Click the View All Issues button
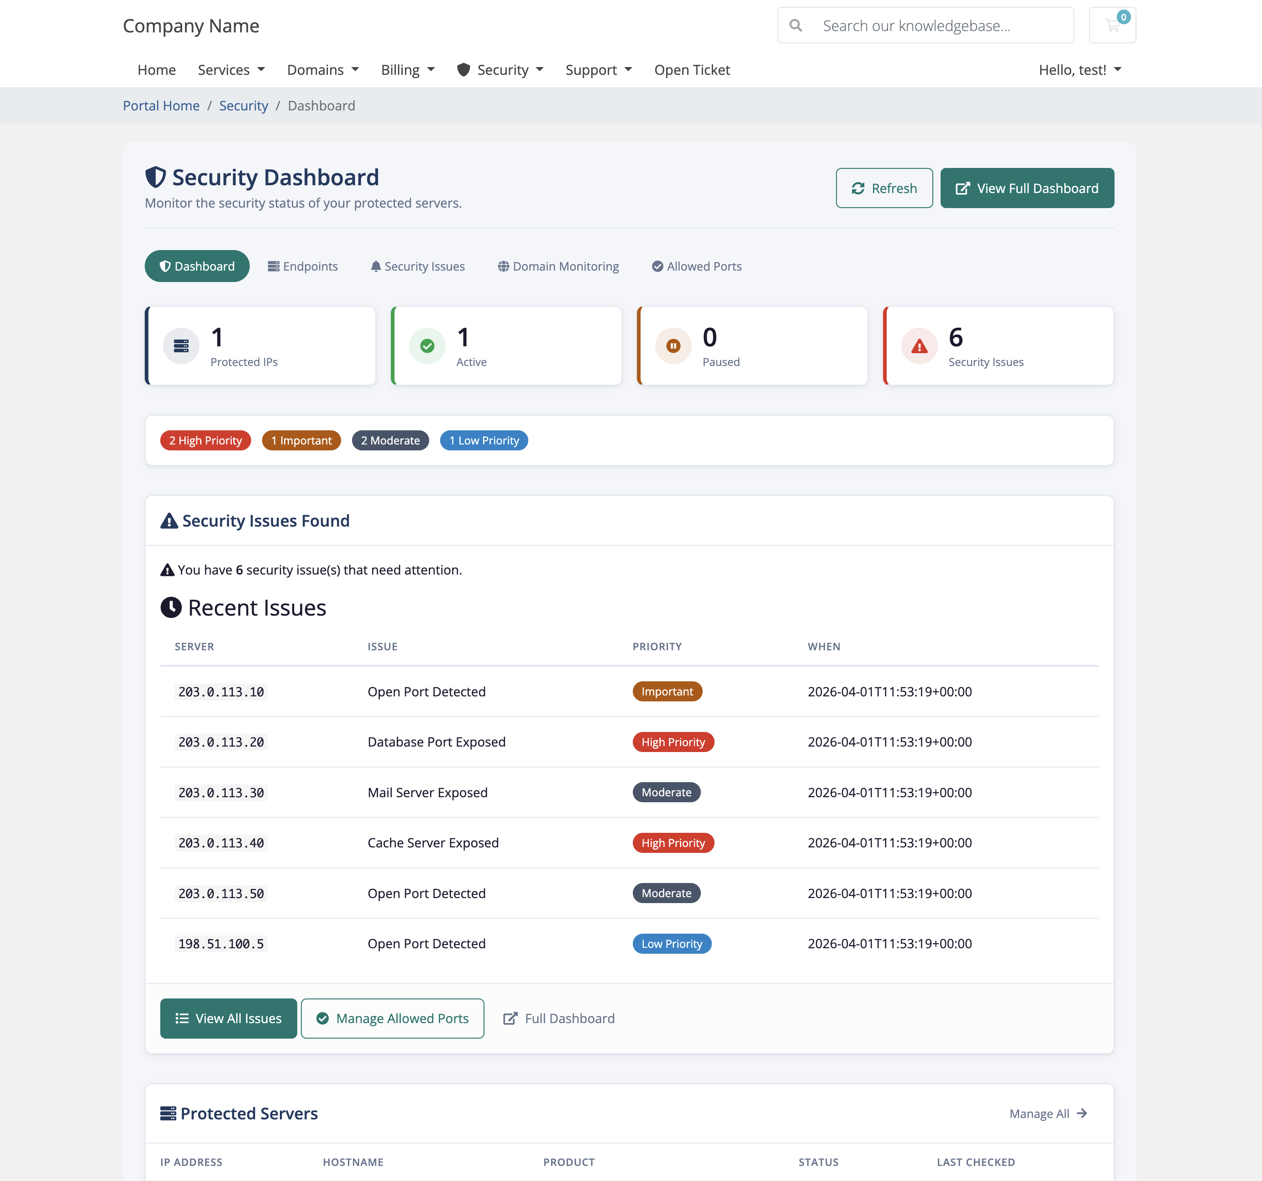 click(229, 1019)
